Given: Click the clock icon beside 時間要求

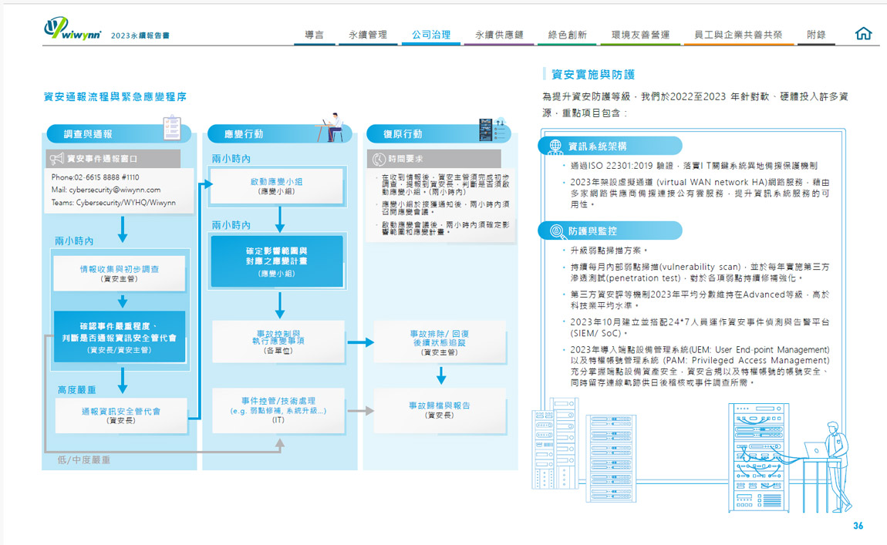Looking at the screenshot, I should (378, 160).
